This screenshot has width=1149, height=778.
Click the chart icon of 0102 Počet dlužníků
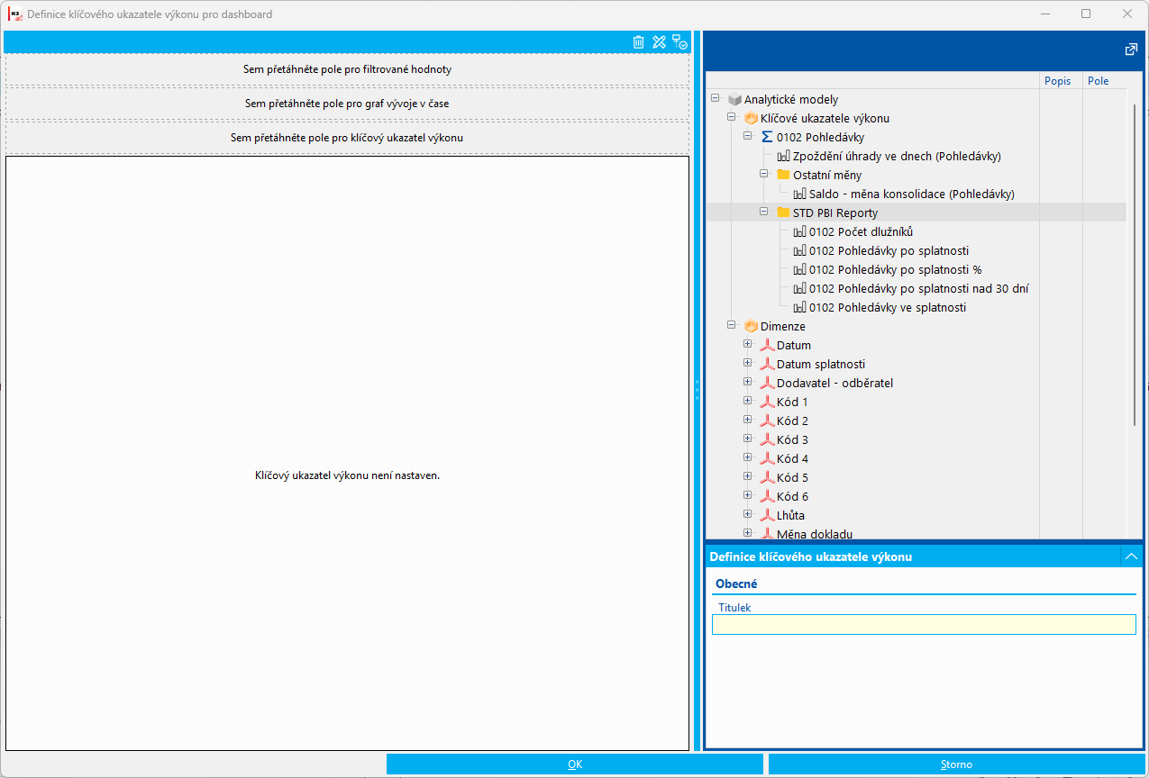click(800, 232)
